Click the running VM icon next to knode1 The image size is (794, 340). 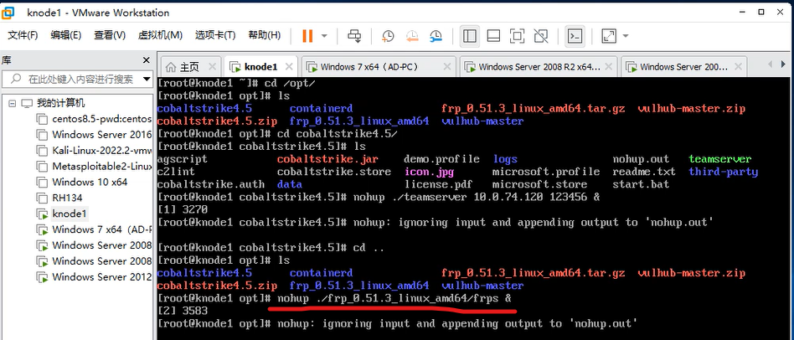pyautogui.click(x=42, y=214)
